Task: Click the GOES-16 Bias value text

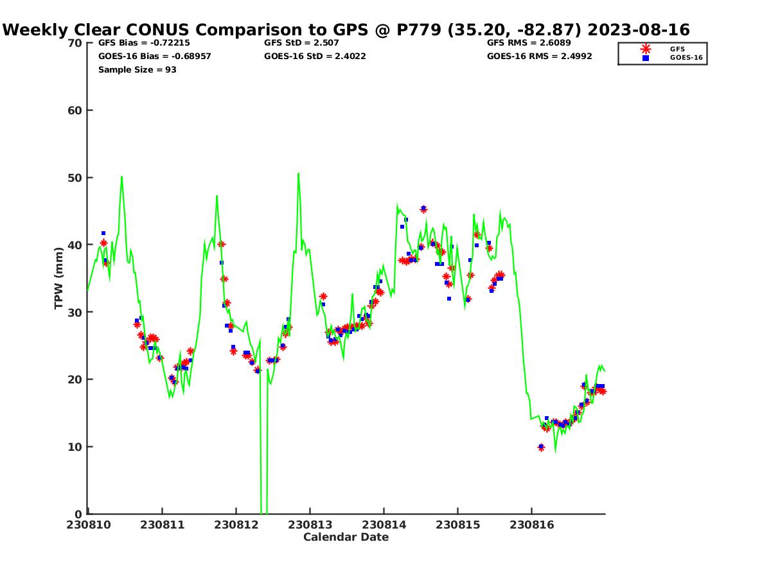Action: pyautogui.click(x=154, y=57)
